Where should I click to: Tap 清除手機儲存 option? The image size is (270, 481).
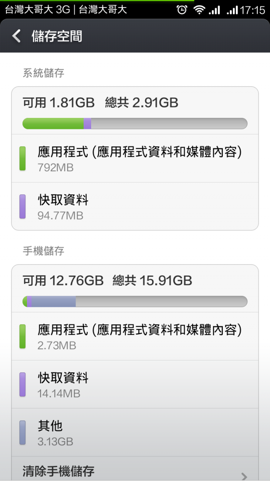58,470
